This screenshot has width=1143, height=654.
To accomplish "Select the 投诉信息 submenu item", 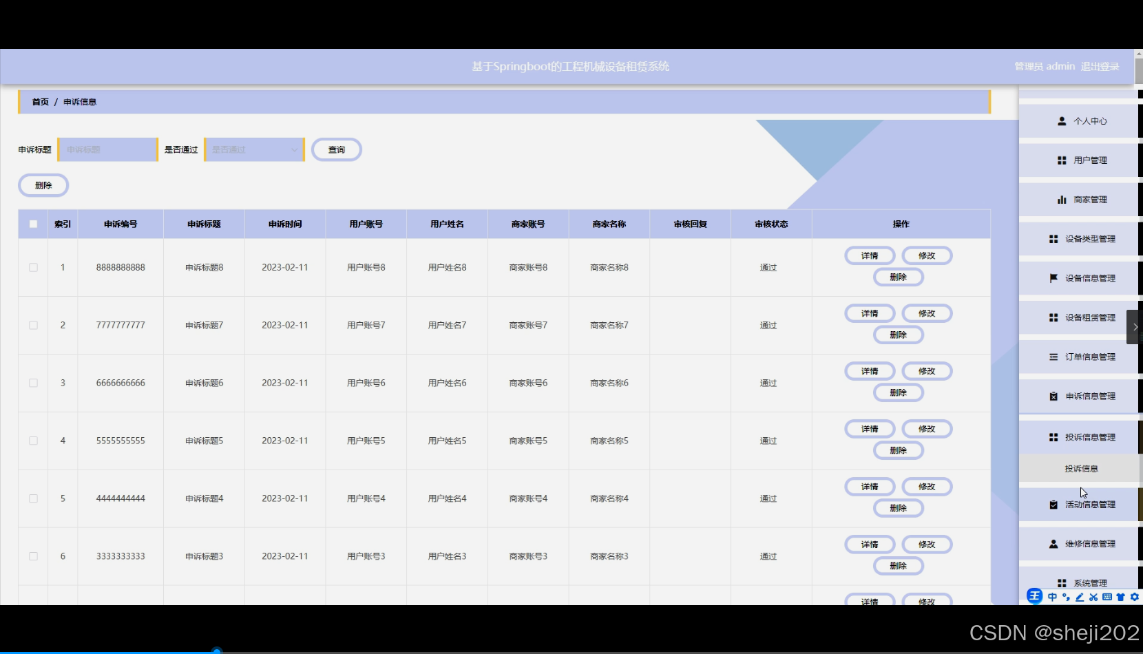I will click(x=1078, y=469).
